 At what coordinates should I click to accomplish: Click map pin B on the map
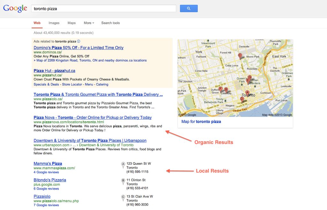coord(226,90)
